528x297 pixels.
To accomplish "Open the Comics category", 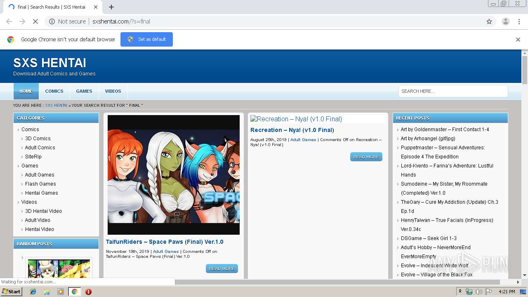I will point(30,130).
